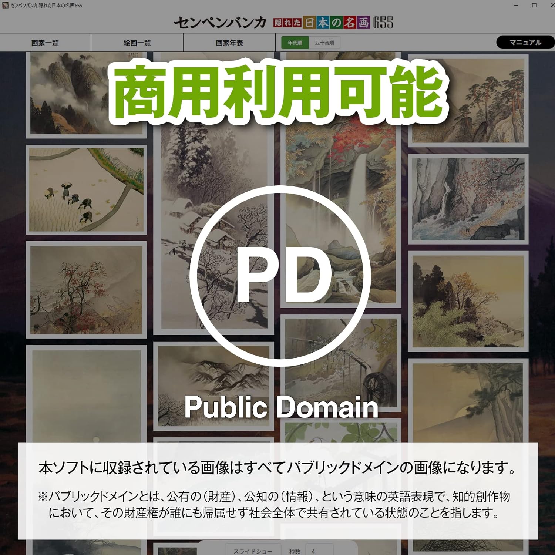Click the app icon in title bar
Screen dimensions: 555x555
point(5,5)
